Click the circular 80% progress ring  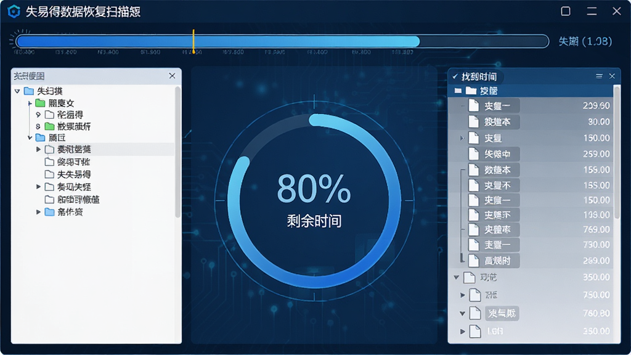314,200
